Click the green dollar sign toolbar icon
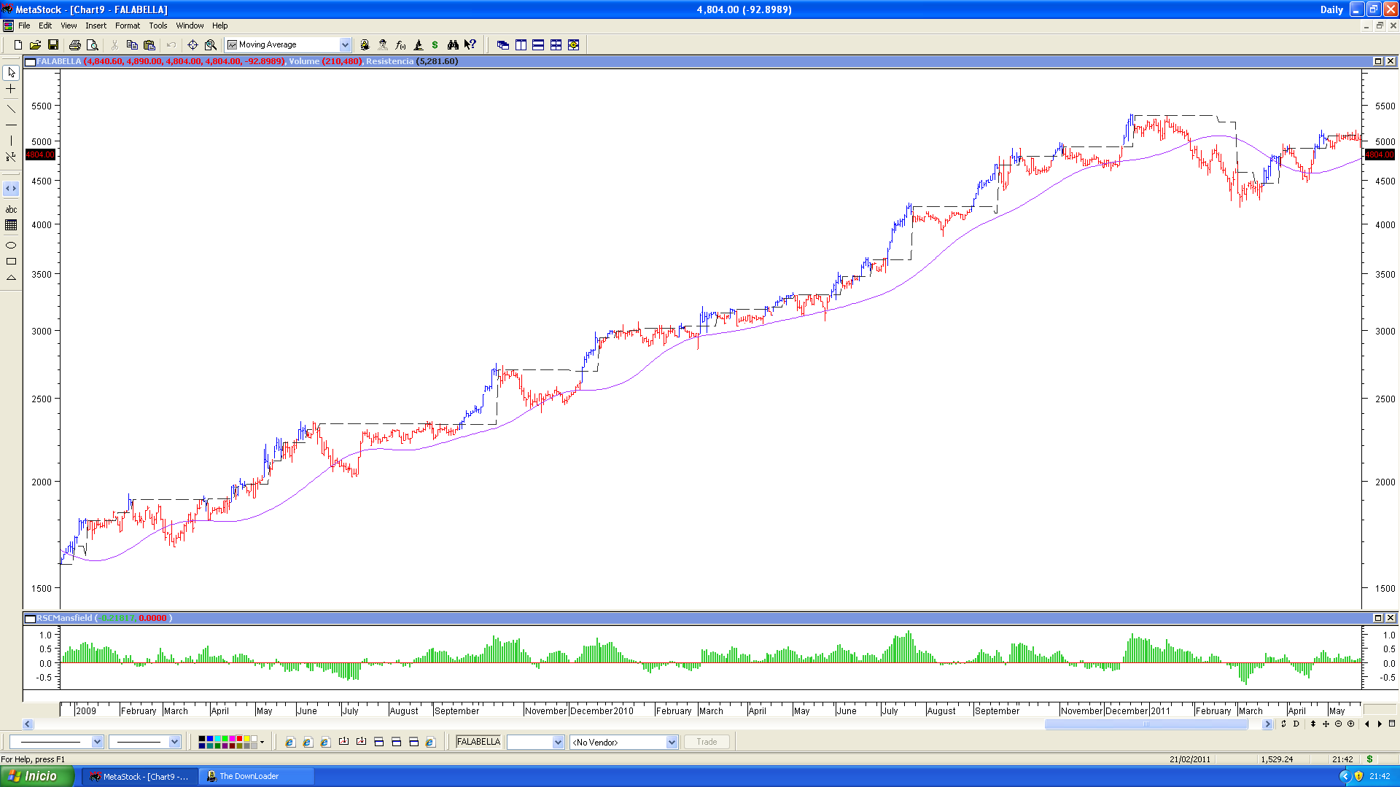 (x=435, y=45)
